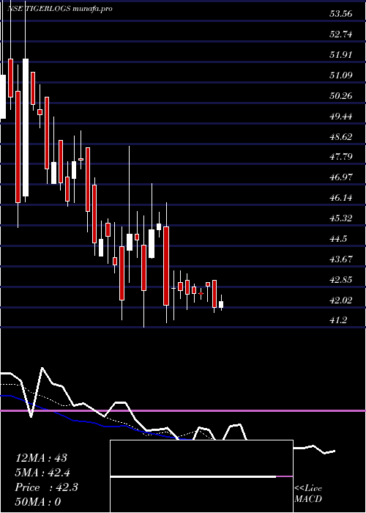Image resolution: width=366 pixels, height=513 pixels.
Task: Select the 45.32 price axis label
Action: point(341,218)
